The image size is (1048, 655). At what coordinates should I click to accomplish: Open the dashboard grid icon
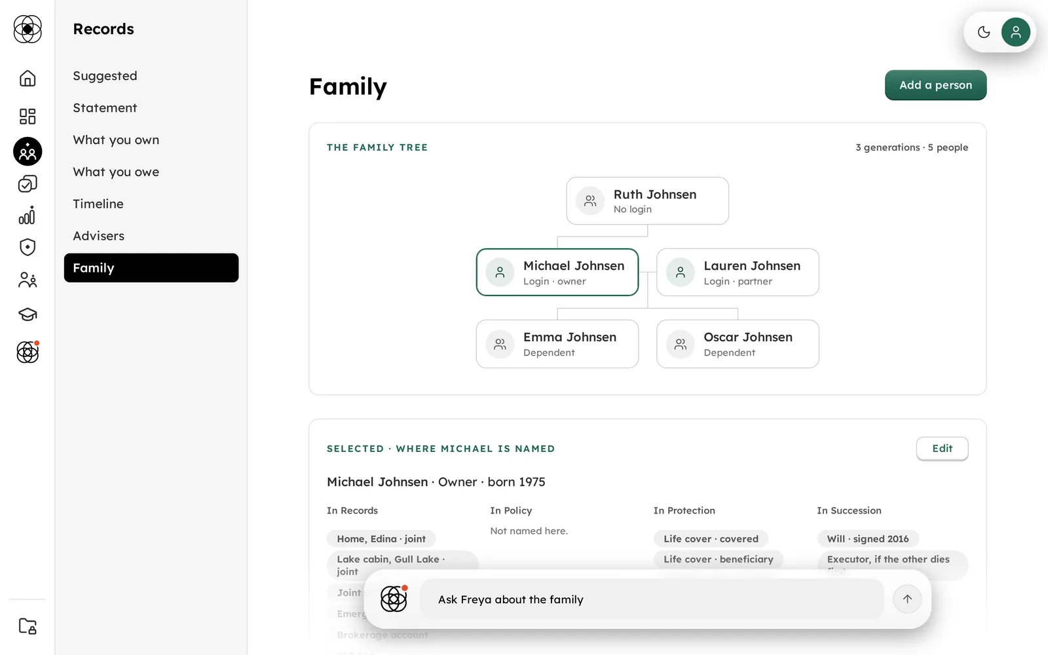pos(28,117)
